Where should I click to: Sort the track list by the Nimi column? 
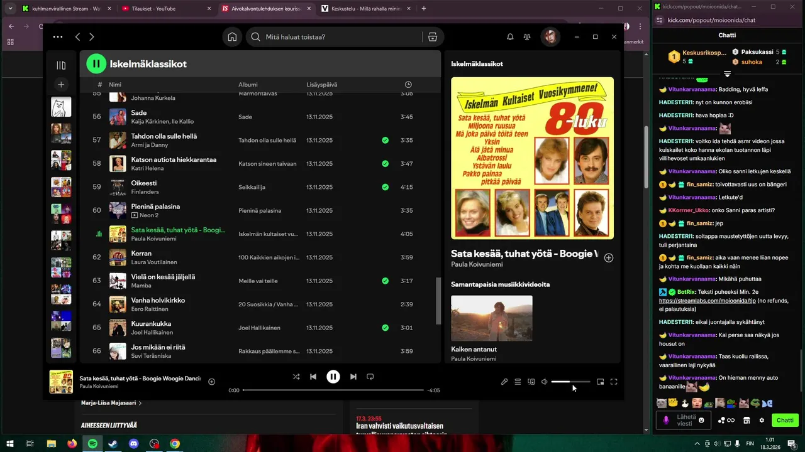click(x=115, y=85)
